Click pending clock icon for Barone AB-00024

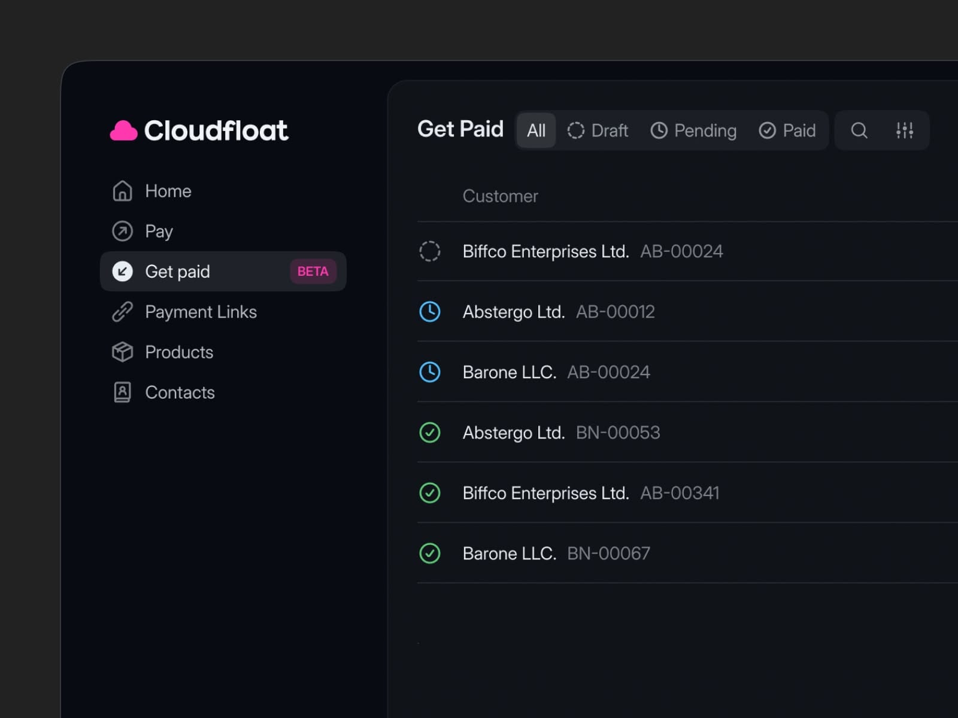[429, 372]
